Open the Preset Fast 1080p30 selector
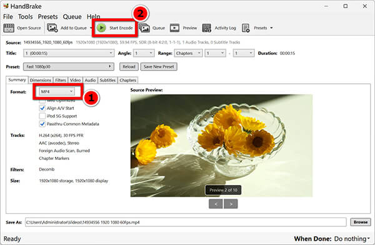The width and height of the screenshot is (375, 245). [69, 66]
